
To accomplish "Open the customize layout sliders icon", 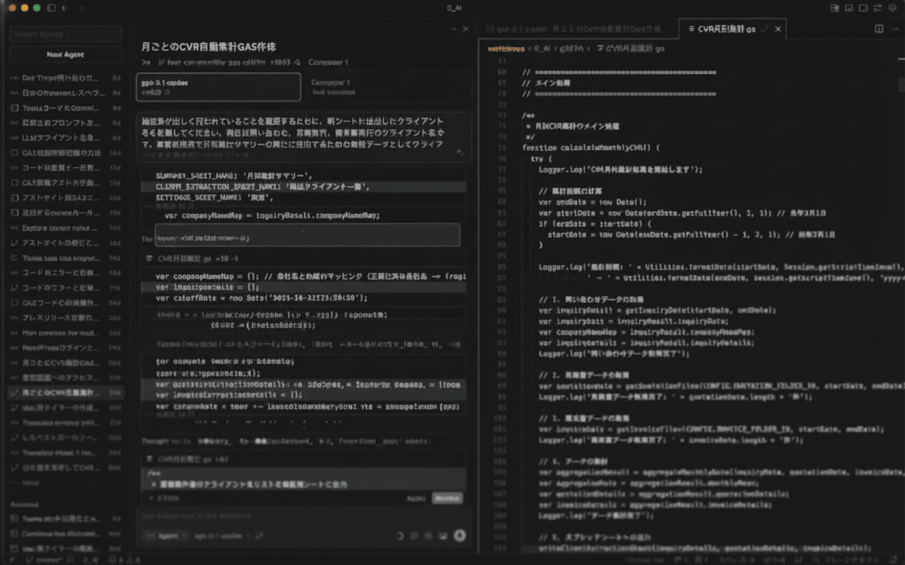I will [877, 8].
